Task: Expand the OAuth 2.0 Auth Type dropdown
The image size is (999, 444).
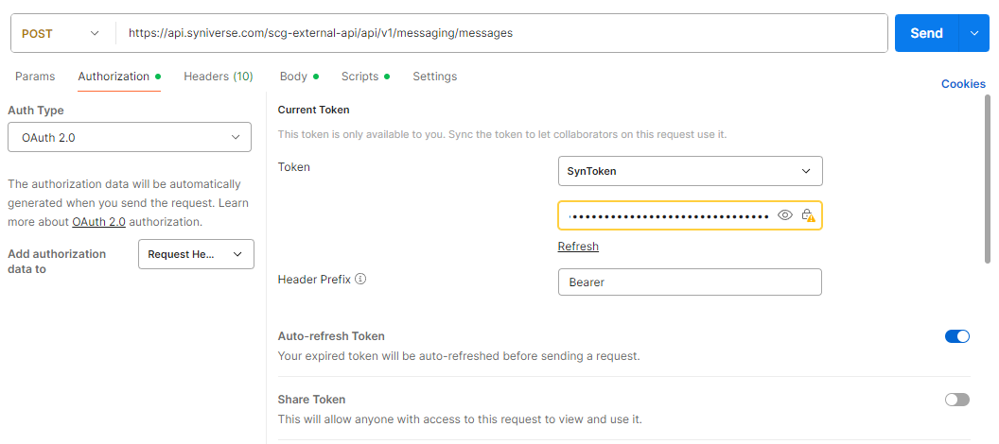Action: tap(130, 137)
